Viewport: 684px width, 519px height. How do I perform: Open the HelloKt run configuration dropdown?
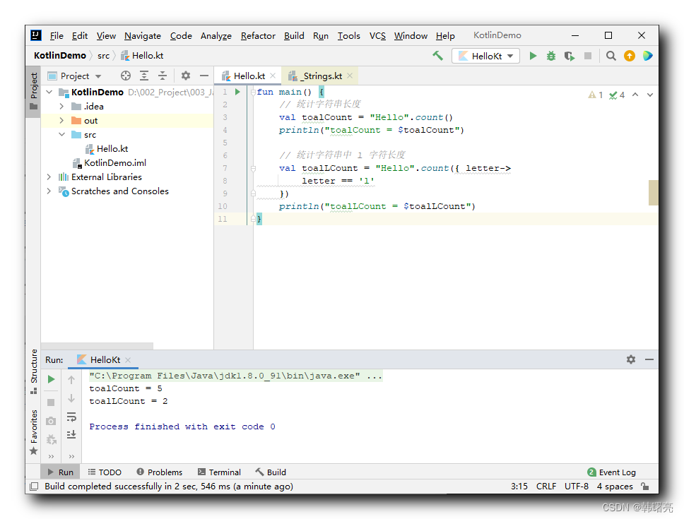[x=486, y=56]
